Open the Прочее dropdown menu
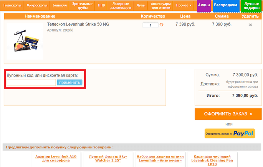Screen dimensions: 263x167 point(184,5)
